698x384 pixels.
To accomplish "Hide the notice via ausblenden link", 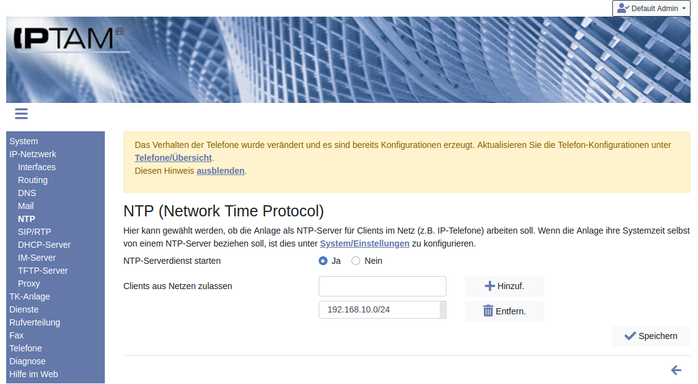I will click(221, 171).
